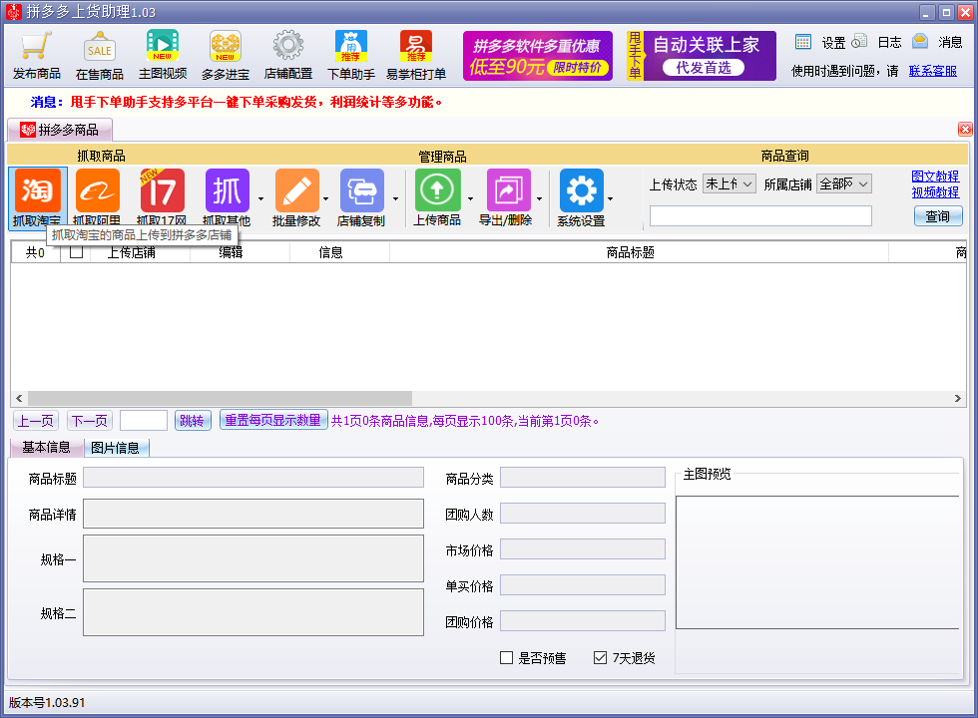This screenshot has height=718, width=978.
Task: Uncheck the 7天退货 checkbox
Action: (x=600, y=658)
